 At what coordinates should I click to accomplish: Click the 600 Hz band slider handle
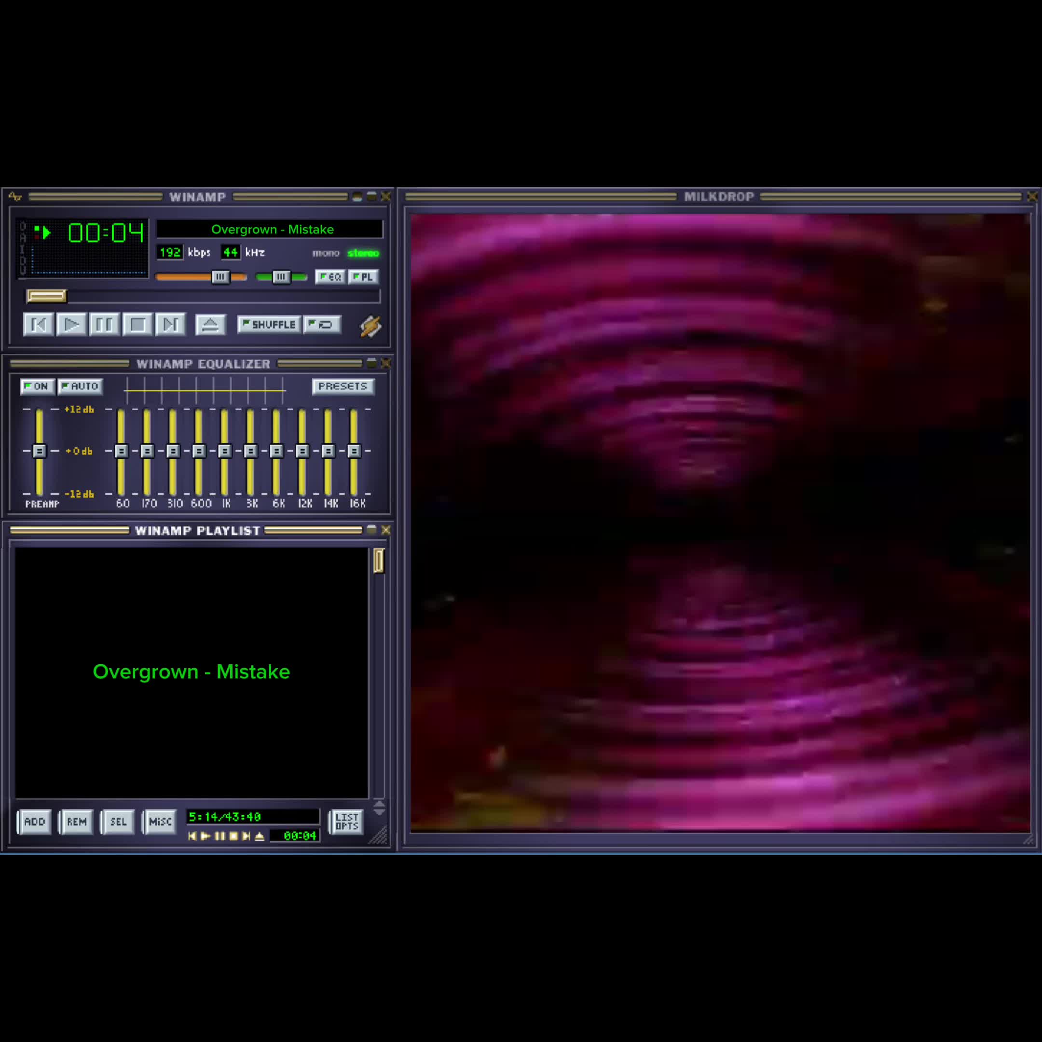(x=198, y=451)
